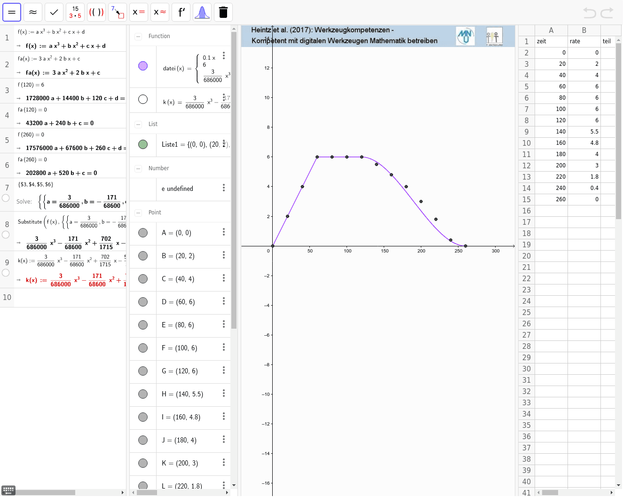Toggle visibility of function datei(x)
The width and height of the screenshot is (623, 497).
coord(143,66)
